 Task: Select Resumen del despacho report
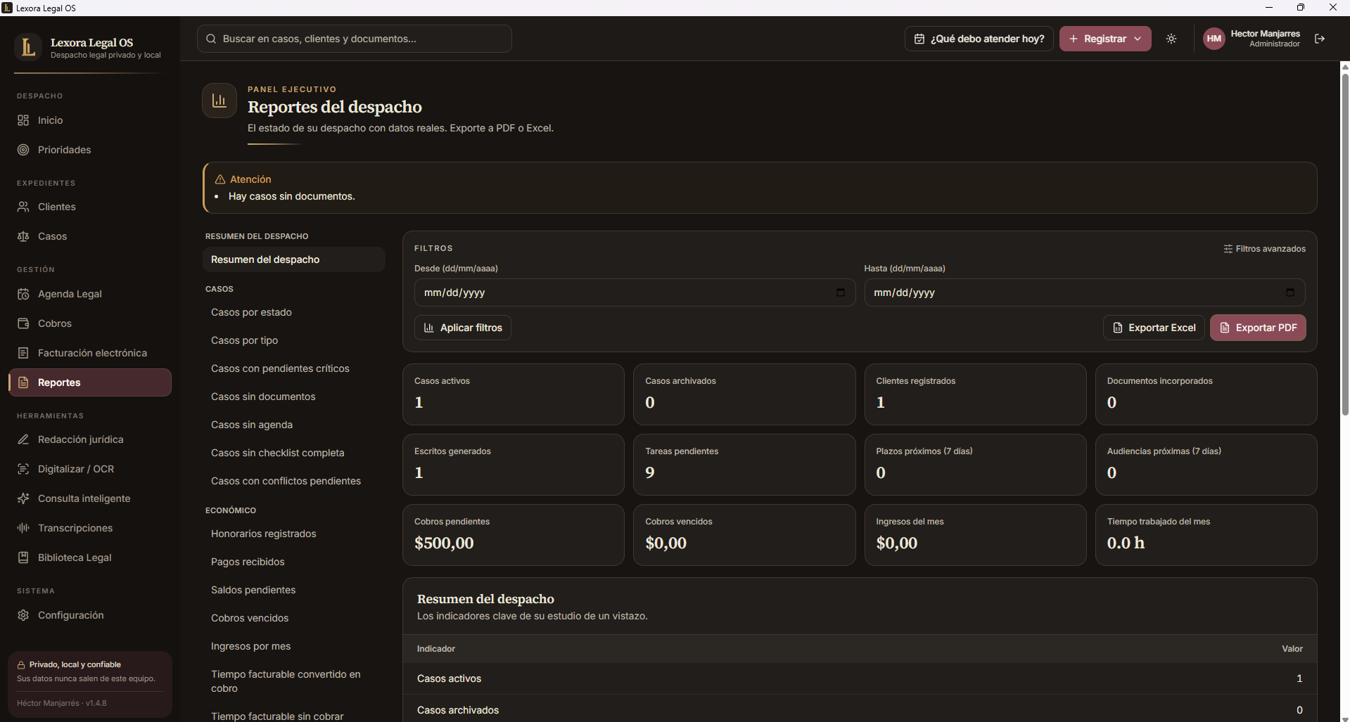pos(293,259)
